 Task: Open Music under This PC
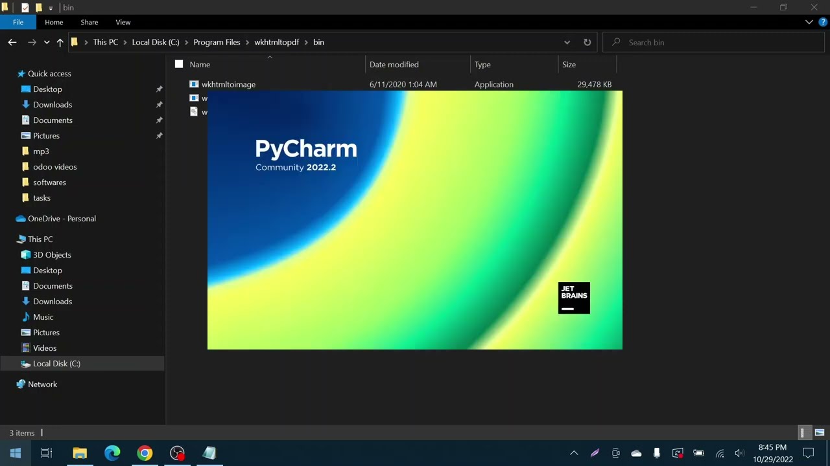click(x=43, y=317)
